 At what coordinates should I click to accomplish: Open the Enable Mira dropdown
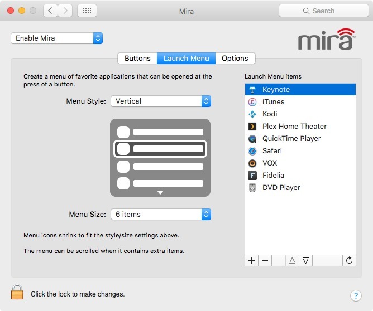click(x=56, y=38)
